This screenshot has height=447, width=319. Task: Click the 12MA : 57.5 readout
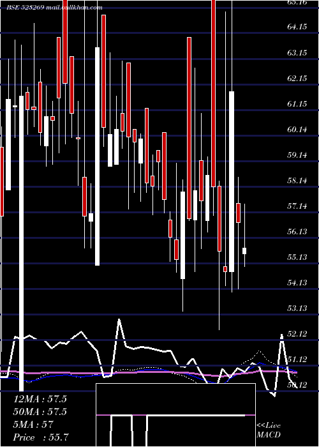tap(40, 399)
